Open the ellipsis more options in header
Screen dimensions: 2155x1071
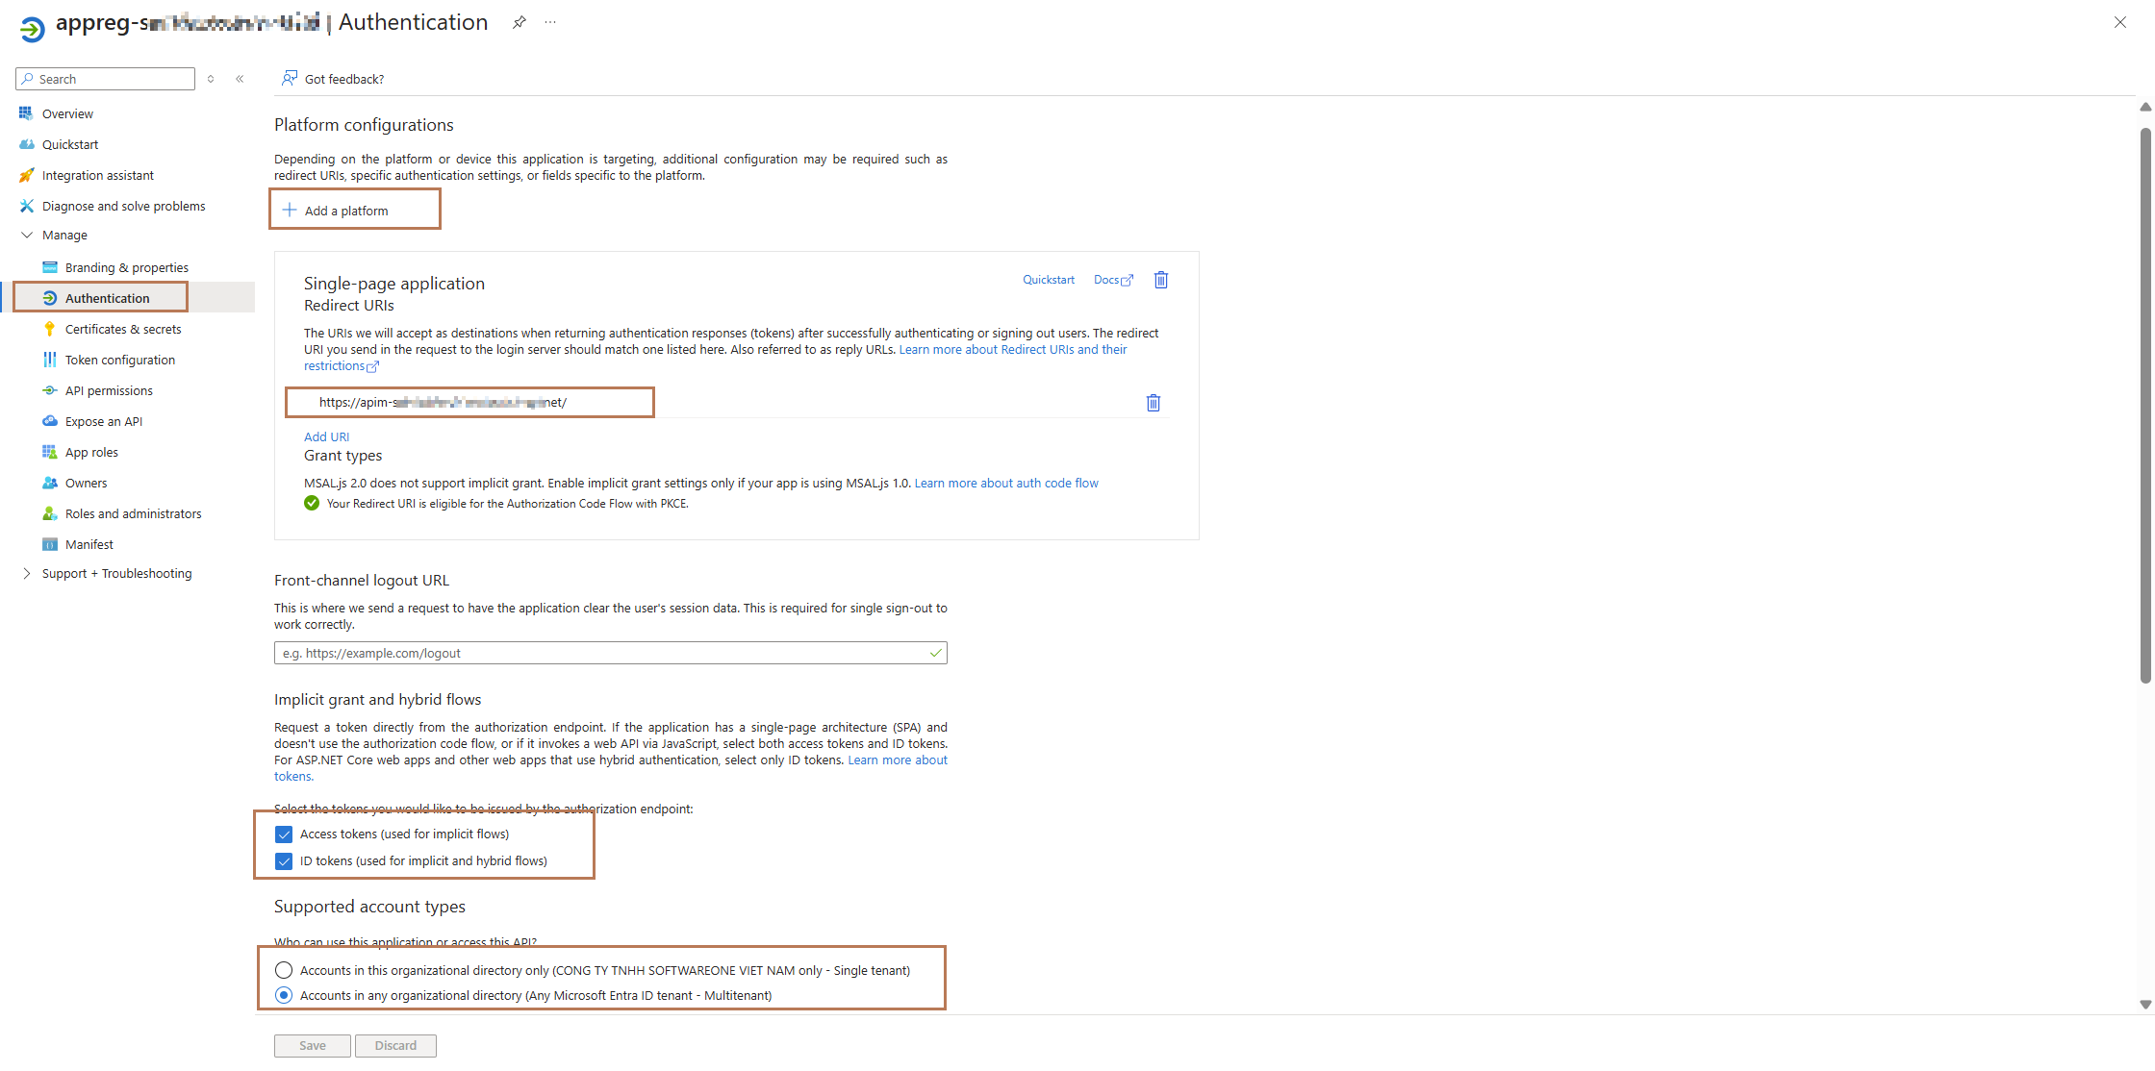550,22
